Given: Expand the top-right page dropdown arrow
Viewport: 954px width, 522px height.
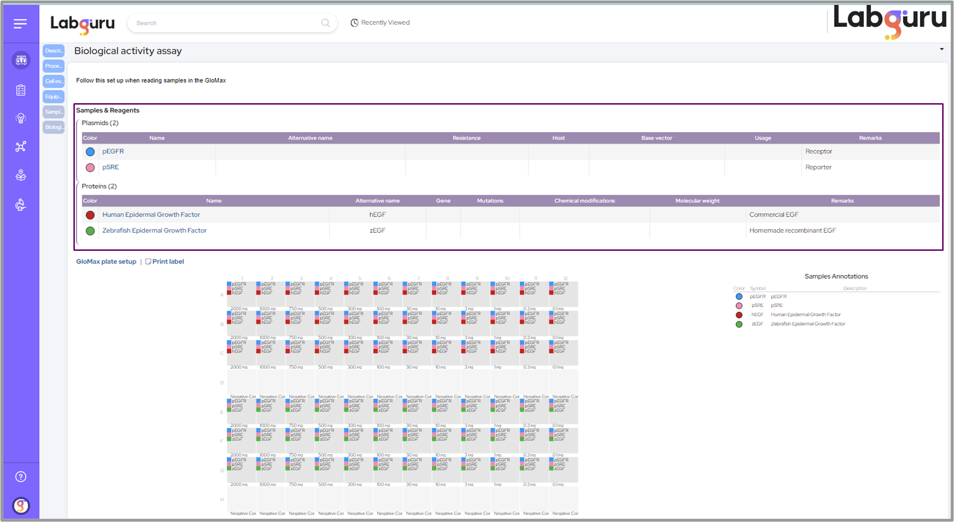Looking at the screenshot, I should (941, 49).
